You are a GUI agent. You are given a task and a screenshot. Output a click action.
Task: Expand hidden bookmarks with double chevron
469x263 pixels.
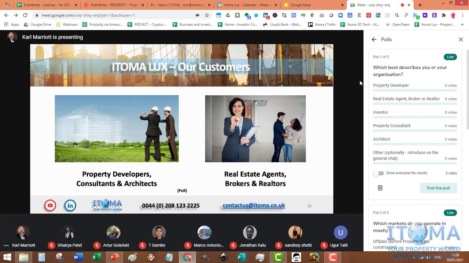pos(462,24)
